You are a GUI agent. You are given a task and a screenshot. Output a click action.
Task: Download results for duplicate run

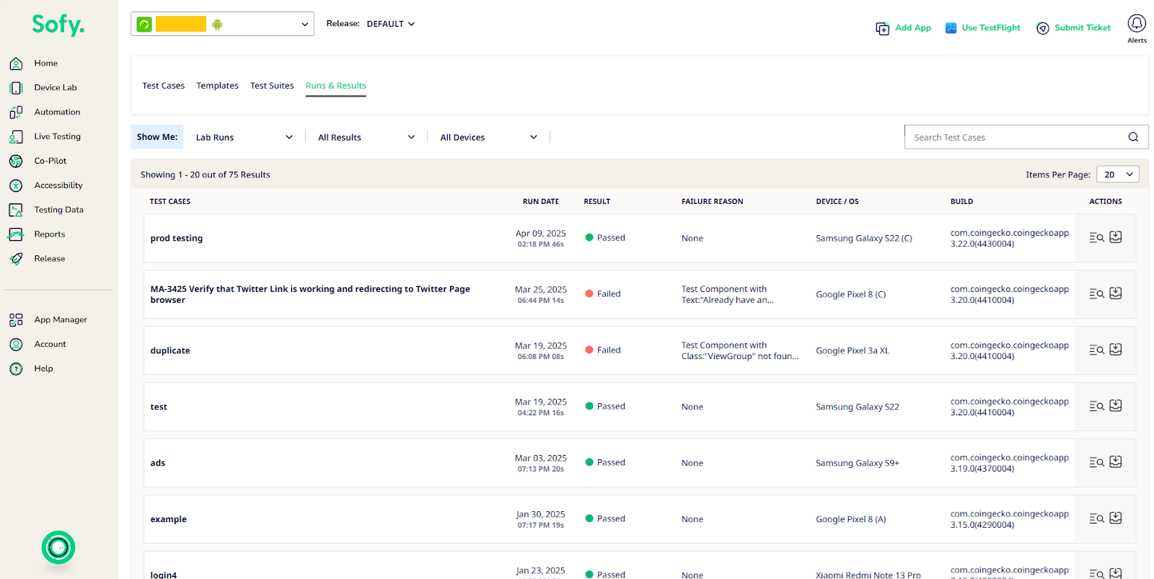click(1116, 350)
